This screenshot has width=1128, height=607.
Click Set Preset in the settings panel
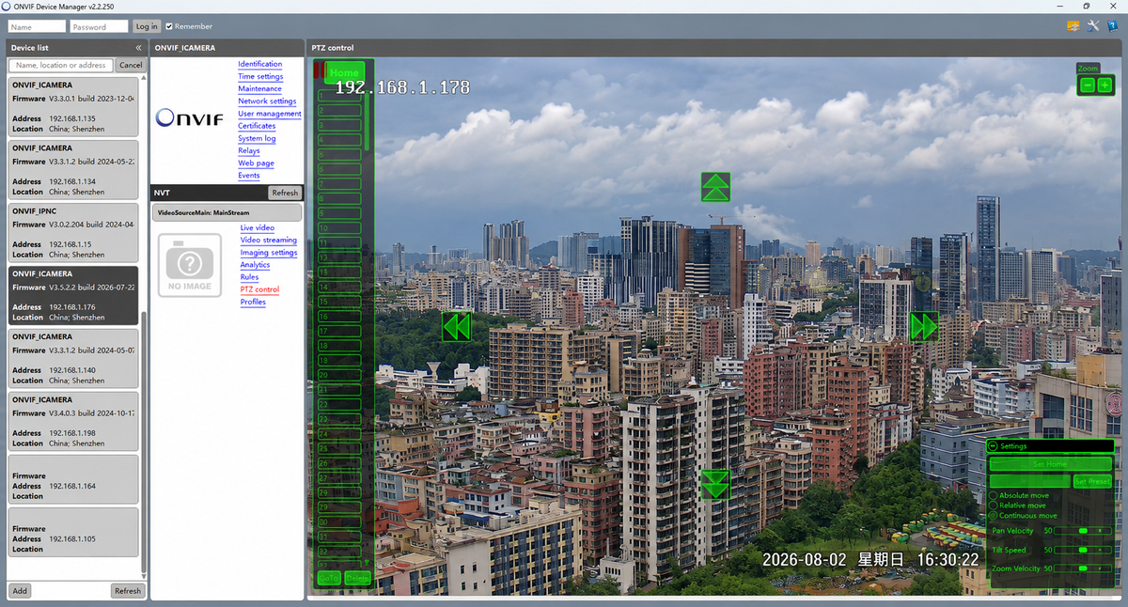[x=1092, y=481]
